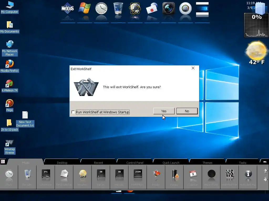
Task: Switch to the Themes shelf tab
Action: [208, 163]
